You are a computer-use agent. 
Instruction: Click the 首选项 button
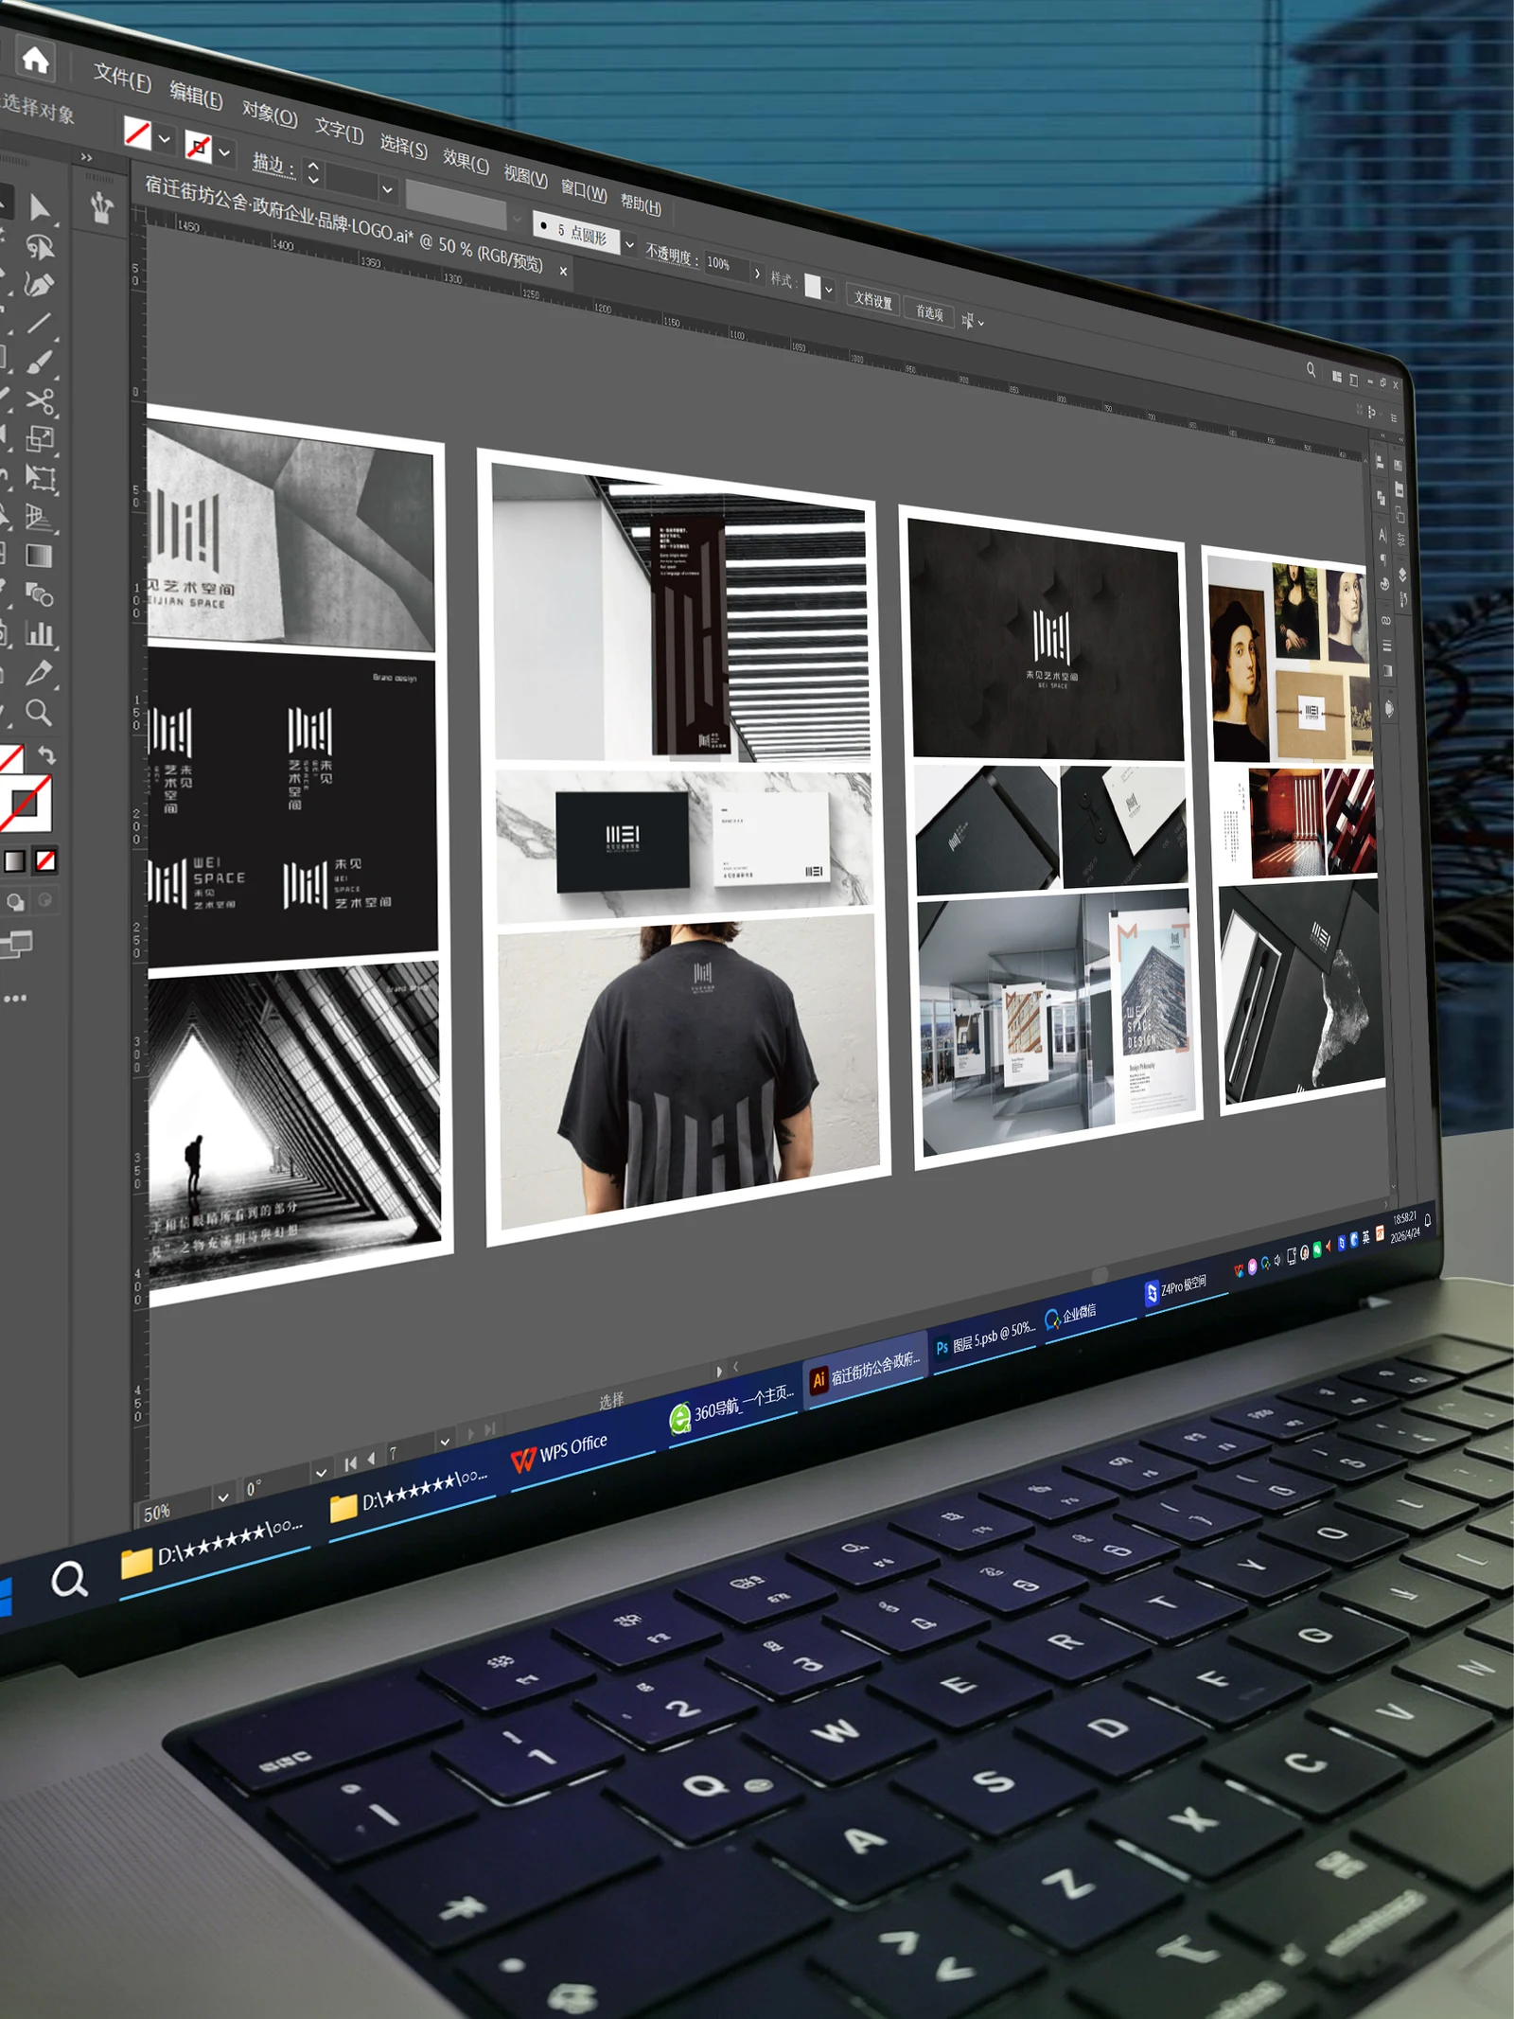pyautogui.click(x=929, y=313)
